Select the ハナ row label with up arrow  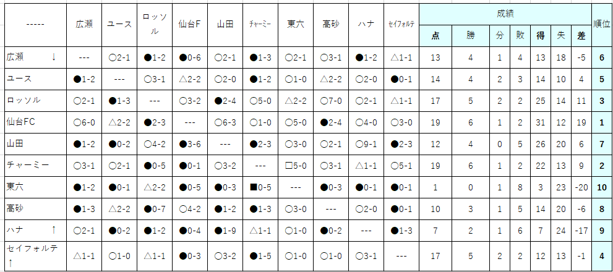pos(35,230)
